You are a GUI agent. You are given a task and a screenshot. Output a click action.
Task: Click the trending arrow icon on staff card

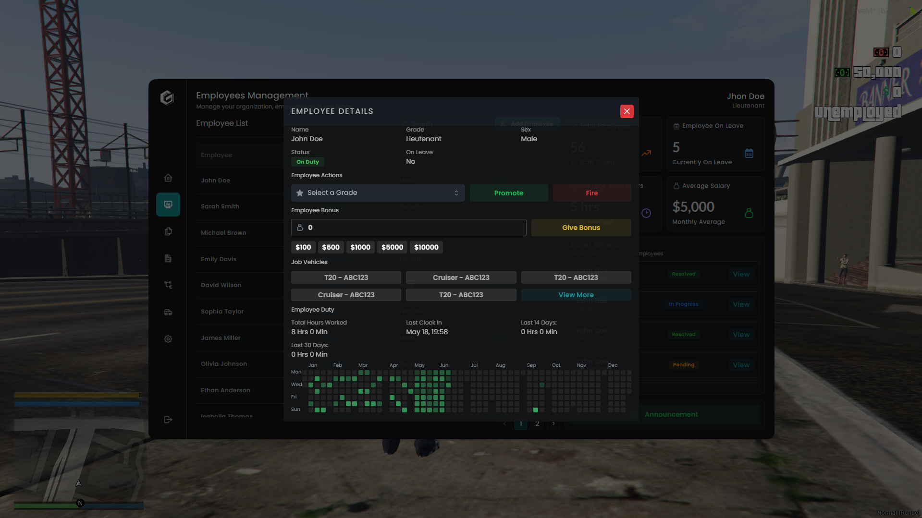pyautogui.click(x=646, y=154)
